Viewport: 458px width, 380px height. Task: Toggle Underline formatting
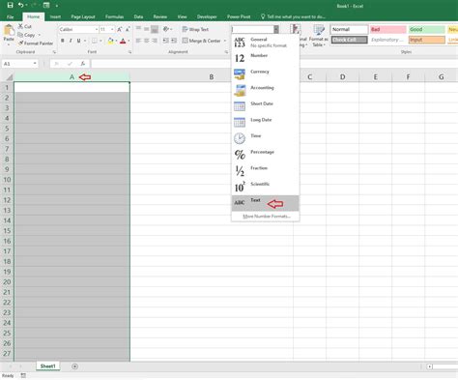[x=78, y=41]
